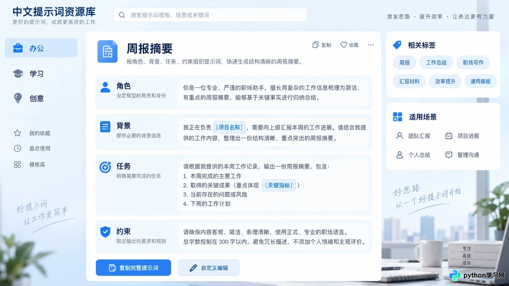Image resolution: width=509 pixels, height=286 pixels.
Task: Click the document-lines icon in 背景 section
Action: point(105,127)
